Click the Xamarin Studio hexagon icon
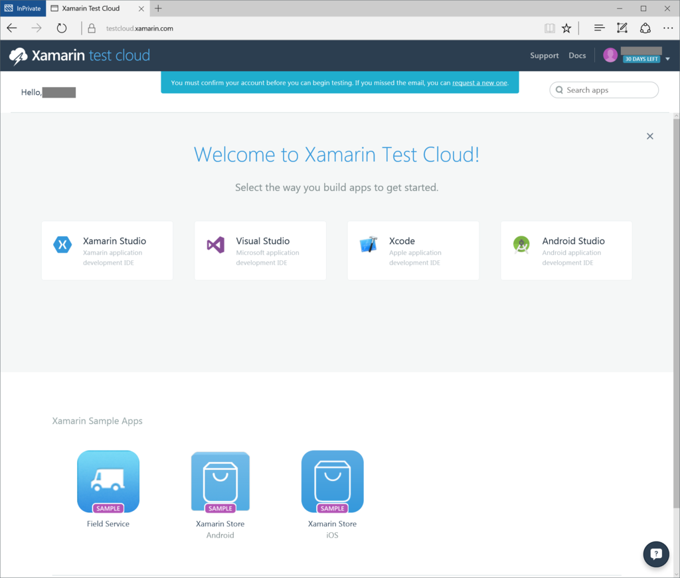The image size is (680, 578). [x=62, y=245]
